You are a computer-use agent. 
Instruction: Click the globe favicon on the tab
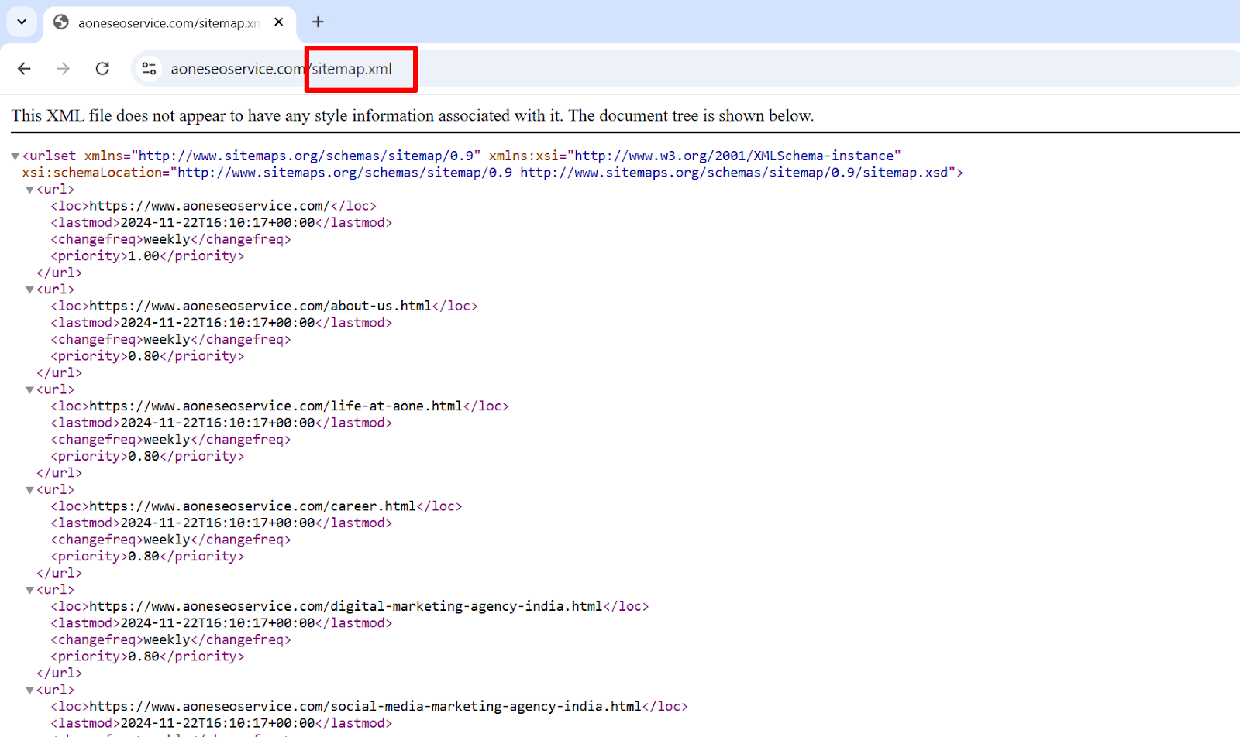tap(61, 22)
